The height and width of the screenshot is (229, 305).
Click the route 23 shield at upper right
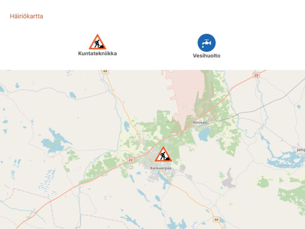[x=256, y=75]
